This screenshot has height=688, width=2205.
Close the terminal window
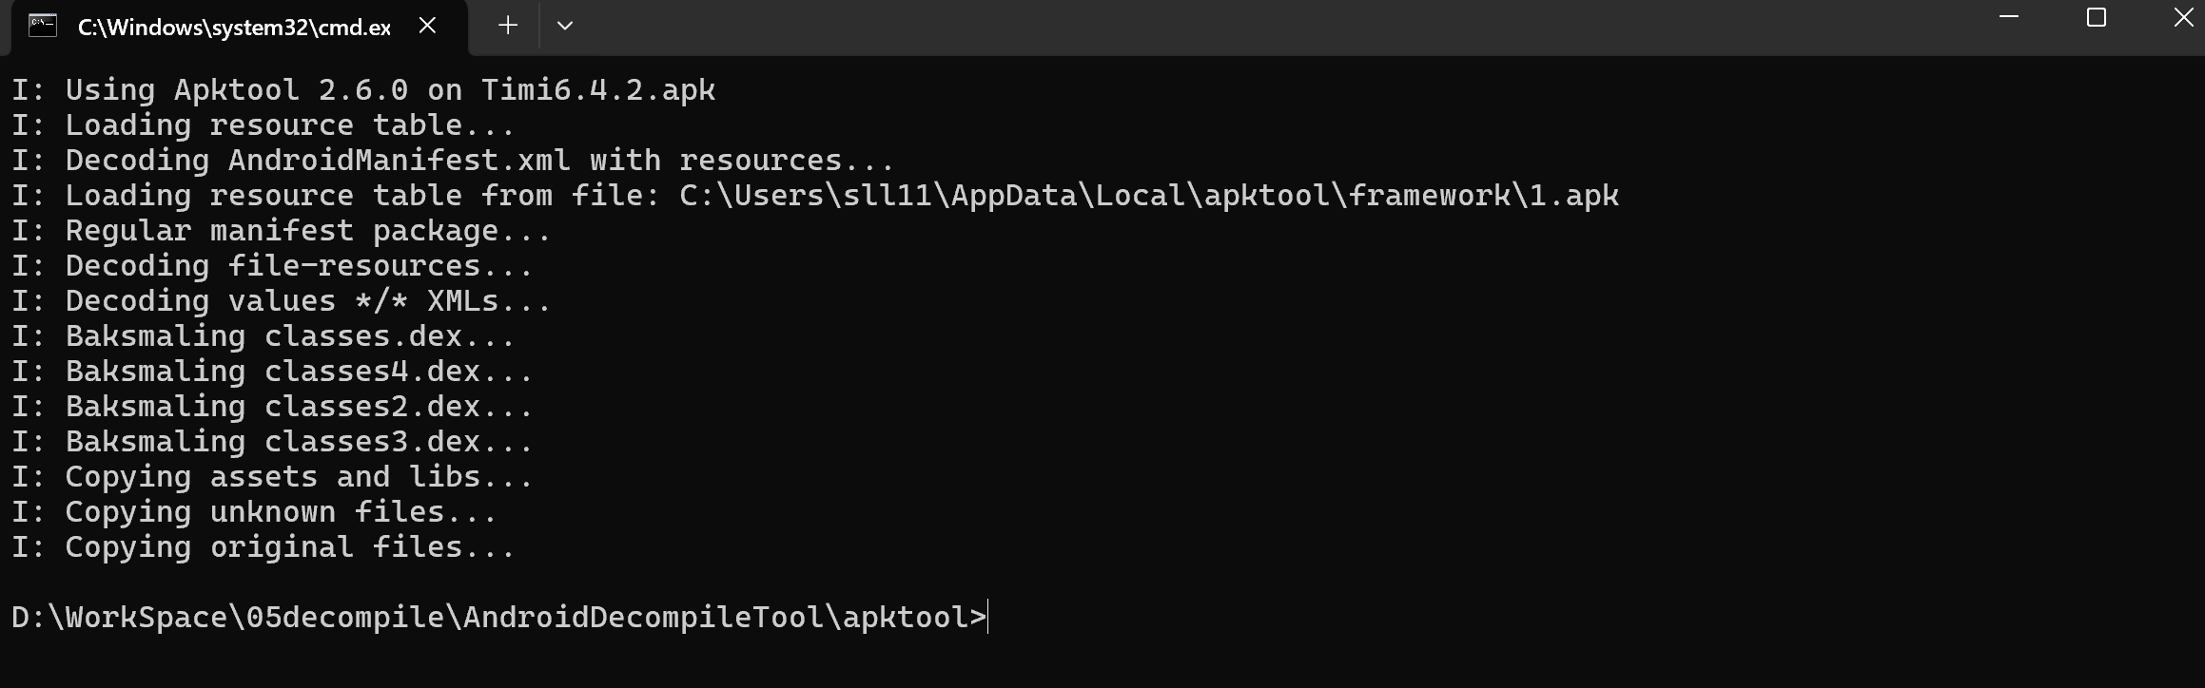click(x=2184, y=18)
